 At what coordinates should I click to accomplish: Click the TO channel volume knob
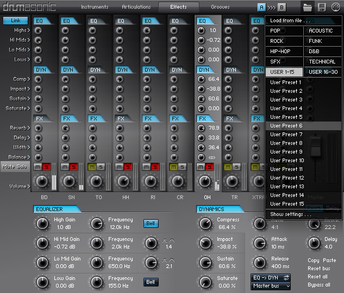[x=96, y=181]
